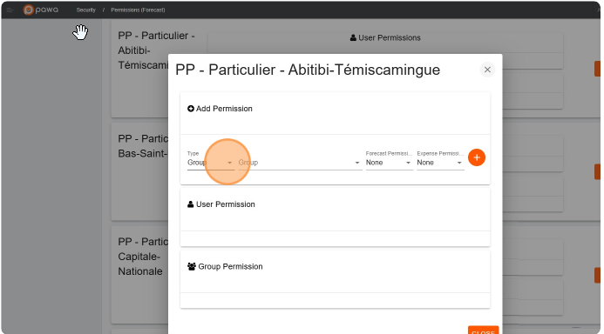
Task: Open the Group selection dropdown
Action: point(299,163)
